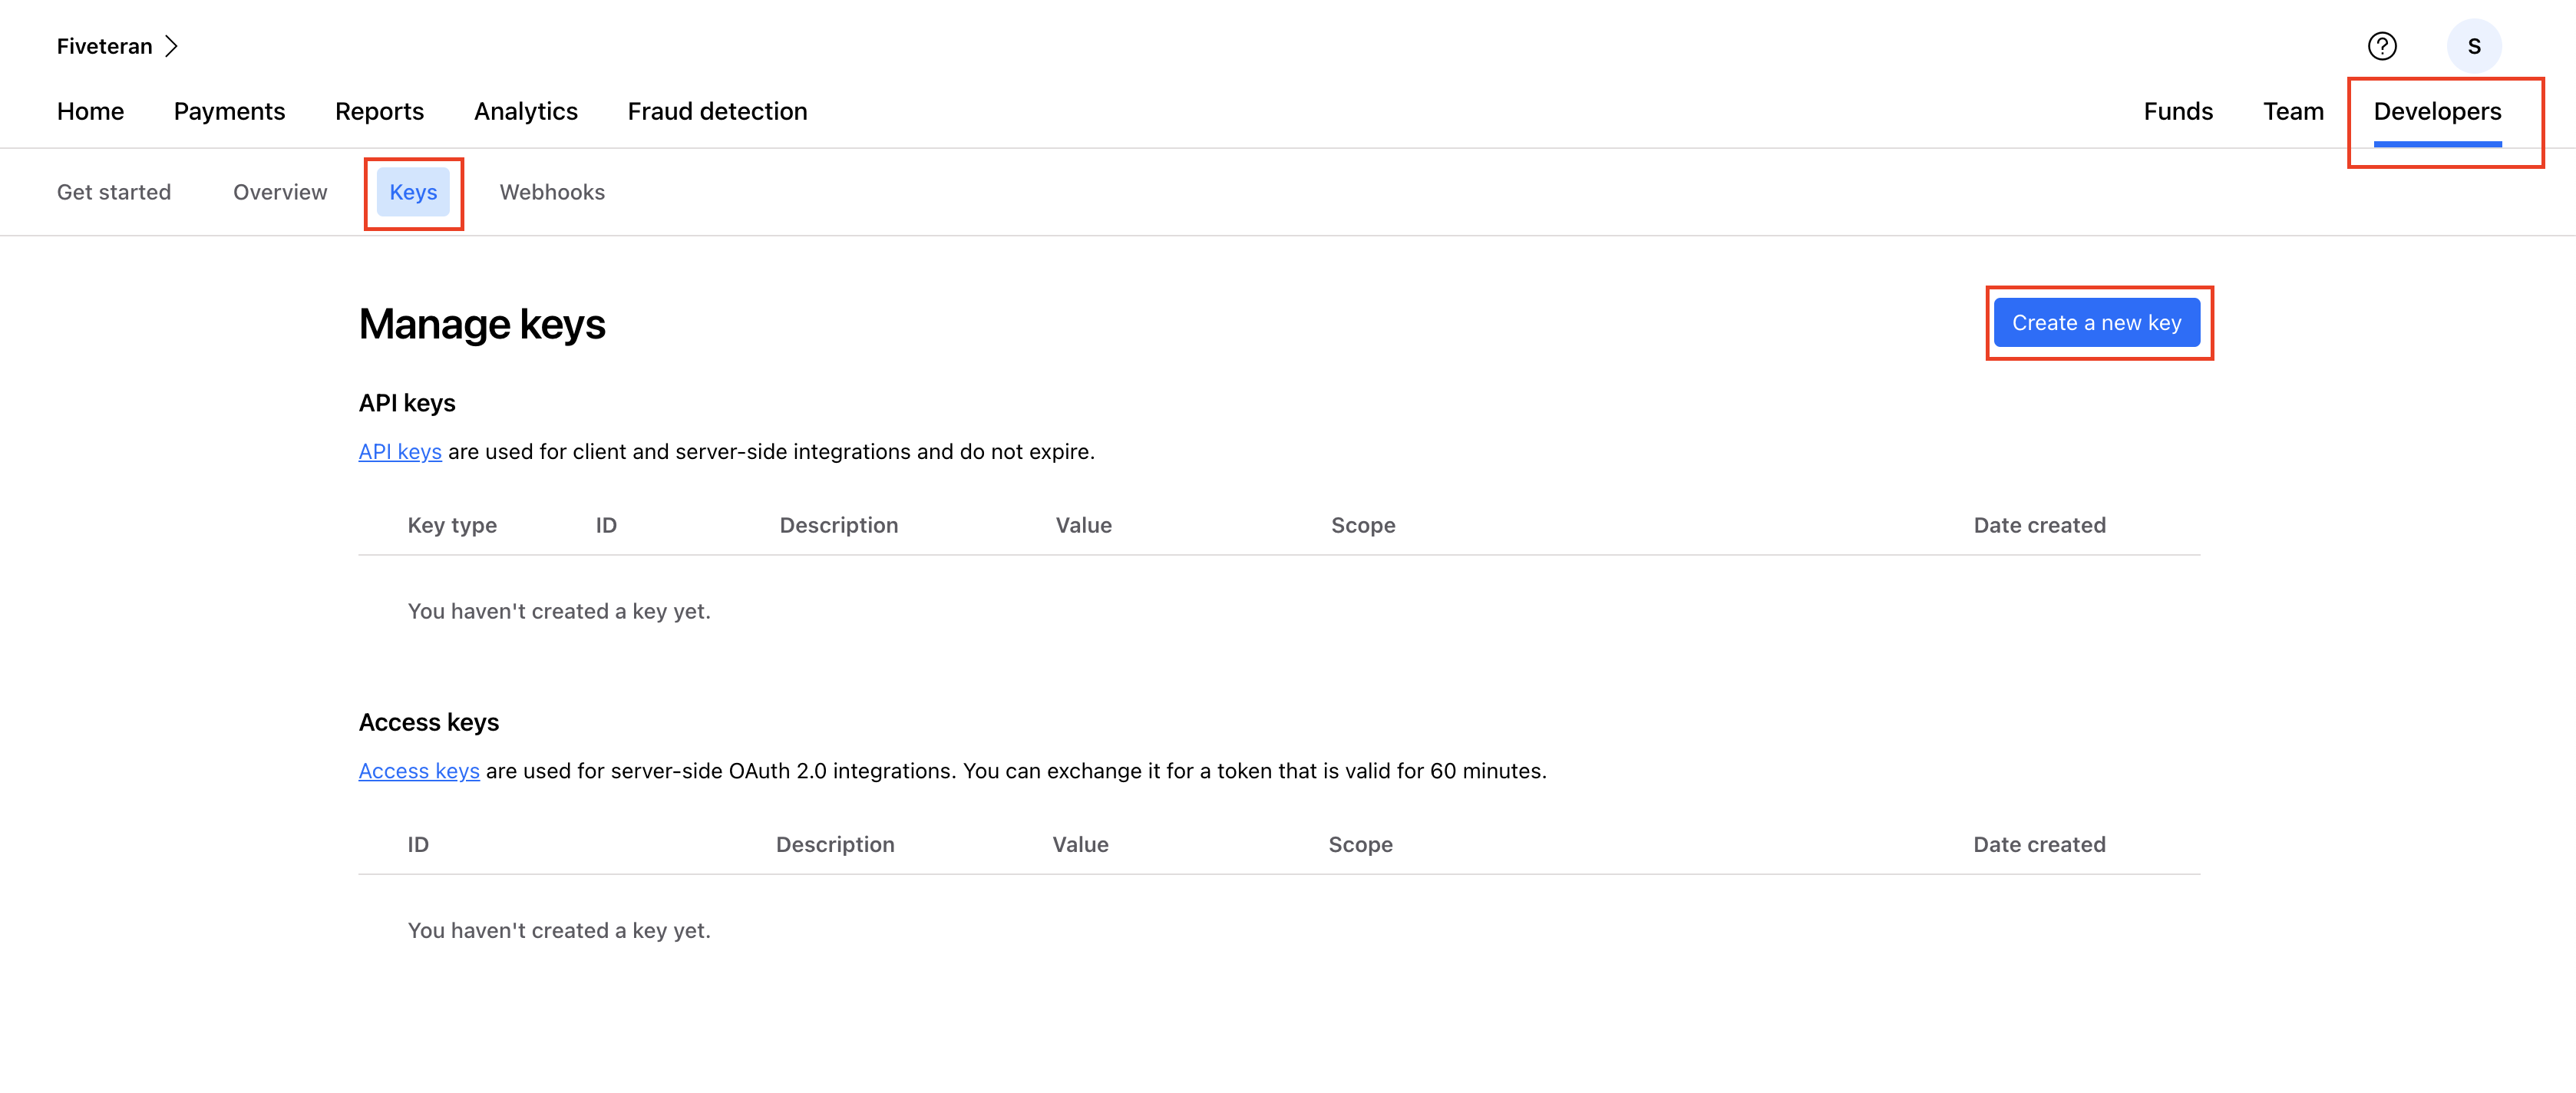
Task: Open the Payments section
Action: 230,110
